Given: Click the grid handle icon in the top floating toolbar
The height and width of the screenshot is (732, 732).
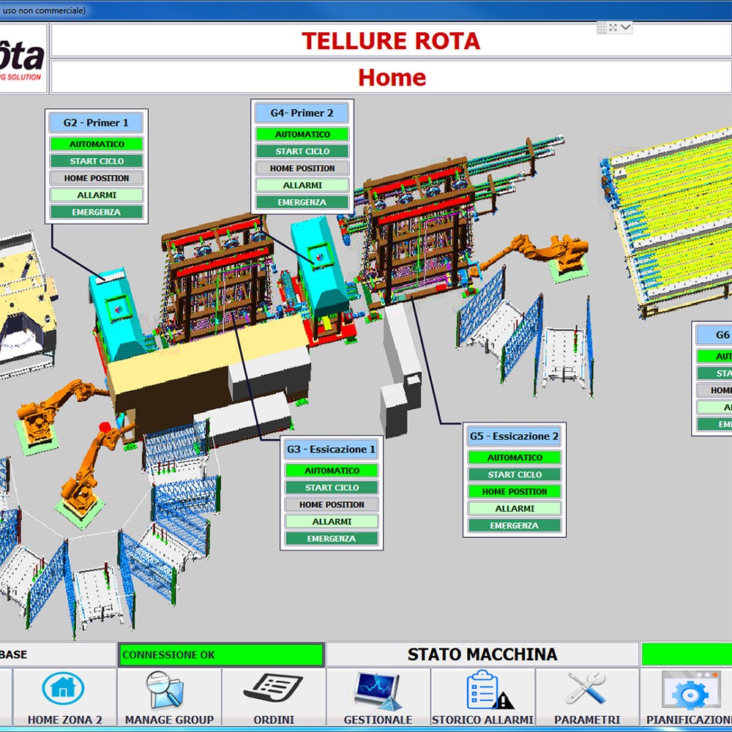Looking at the screenshot, I should pyautogui.click(x=602, y=28).
